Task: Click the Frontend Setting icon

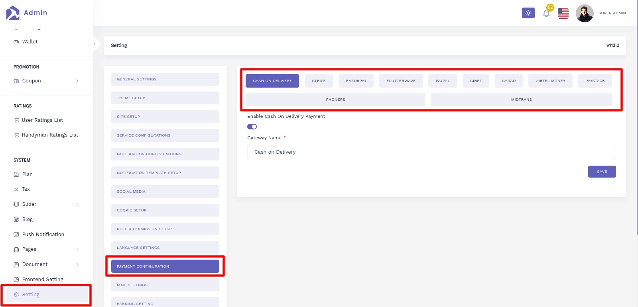Action: pos(16,280)
